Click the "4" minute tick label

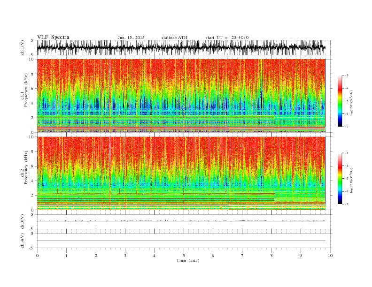[154, 256]
